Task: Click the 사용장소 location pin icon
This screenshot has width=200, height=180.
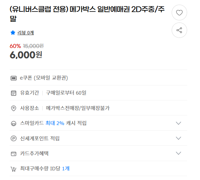Action: coord(14,108)
